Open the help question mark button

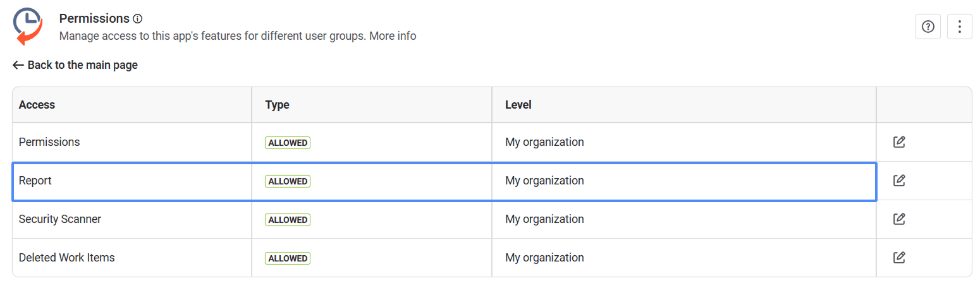[928, 27]
